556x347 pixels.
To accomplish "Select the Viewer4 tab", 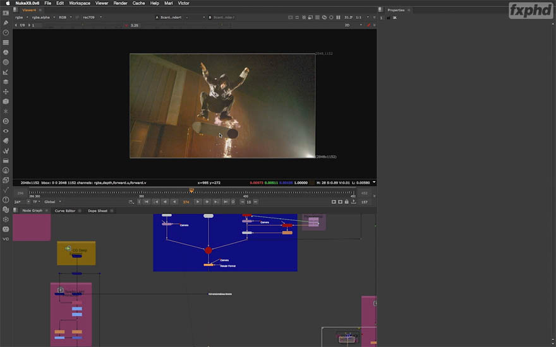I will [29, 10].
